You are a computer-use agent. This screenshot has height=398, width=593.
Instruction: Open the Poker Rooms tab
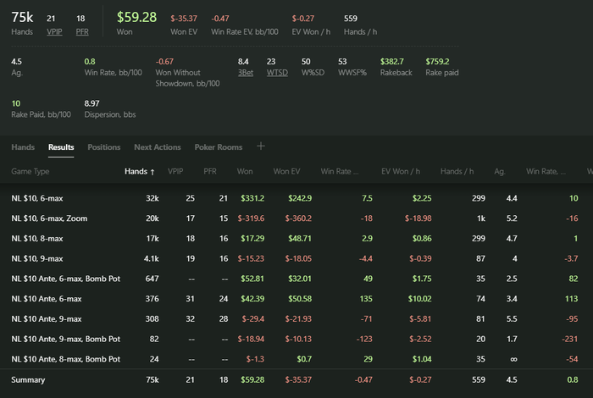tap(219, 147)
